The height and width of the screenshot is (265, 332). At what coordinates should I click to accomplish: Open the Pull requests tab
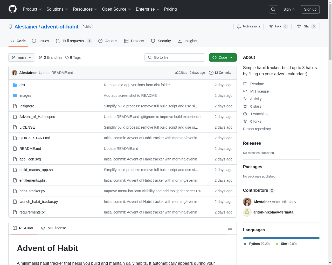coord(74,41)
